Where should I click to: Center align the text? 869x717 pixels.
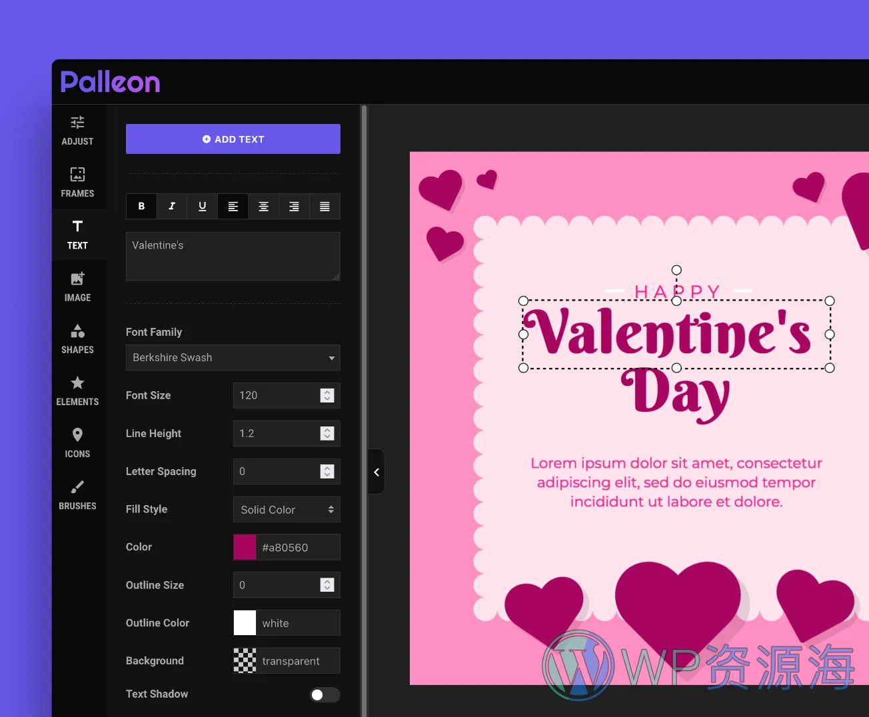click(x=263, y=206)
